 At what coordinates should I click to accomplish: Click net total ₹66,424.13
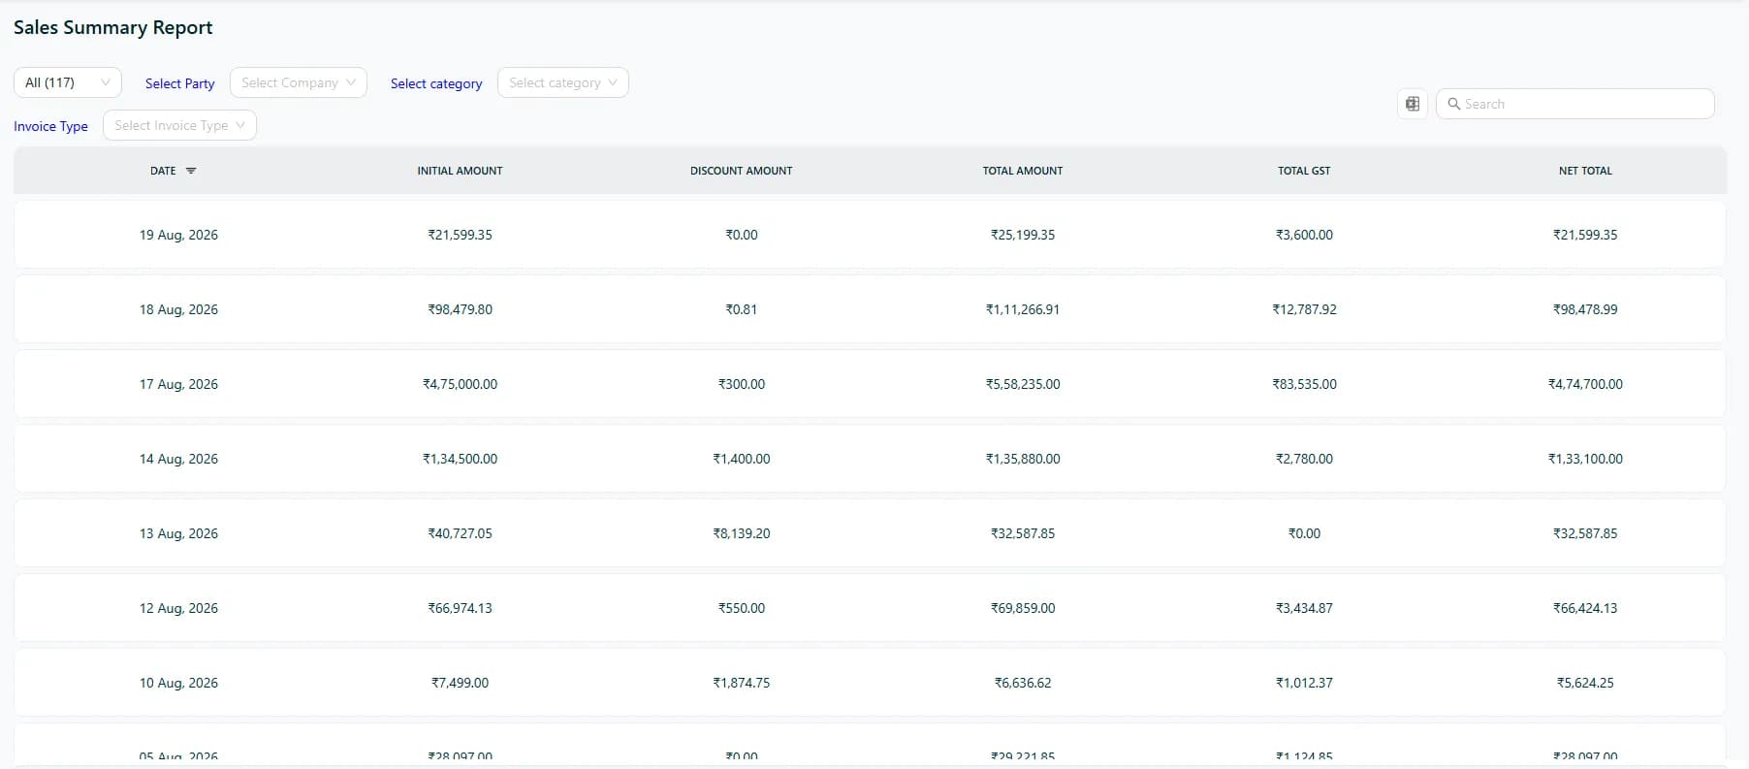point(1585,608)
